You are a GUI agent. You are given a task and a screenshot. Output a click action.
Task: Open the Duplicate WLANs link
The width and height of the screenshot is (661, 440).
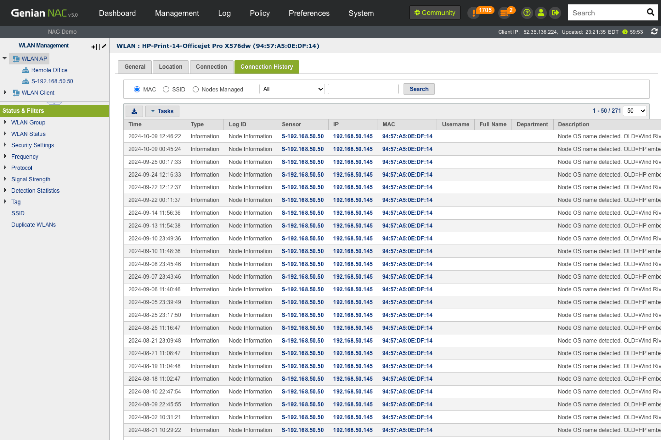click(34, 225)
